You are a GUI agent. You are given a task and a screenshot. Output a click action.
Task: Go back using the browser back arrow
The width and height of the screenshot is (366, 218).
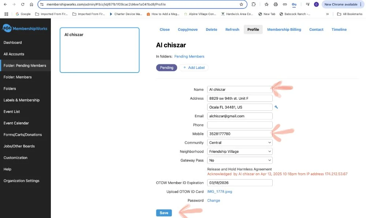[5, 4]
